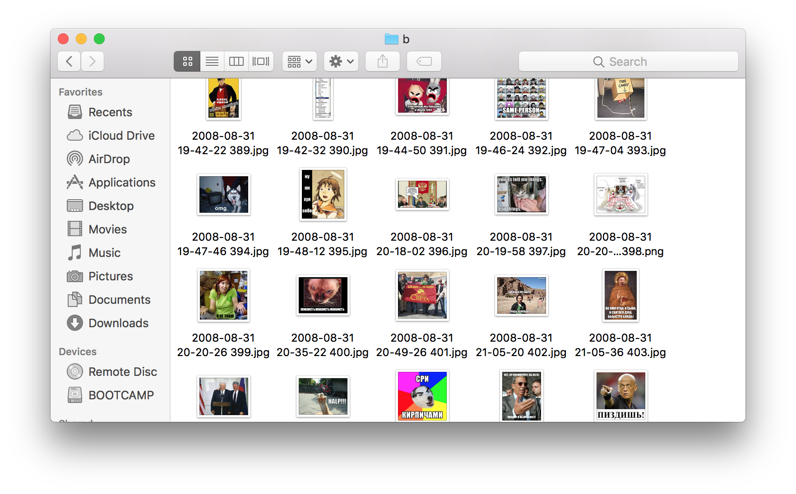This screenshot has height=494, width=796.
Task: Go back to the previous folder
Action: 69,61
